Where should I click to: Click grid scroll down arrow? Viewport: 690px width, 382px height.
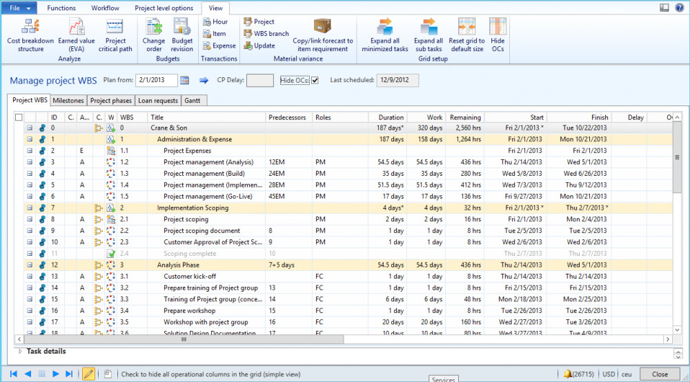click(677, 330)
